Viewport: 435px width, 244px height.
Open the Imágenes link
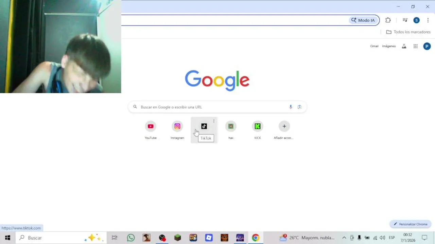(x=389, y=46)
